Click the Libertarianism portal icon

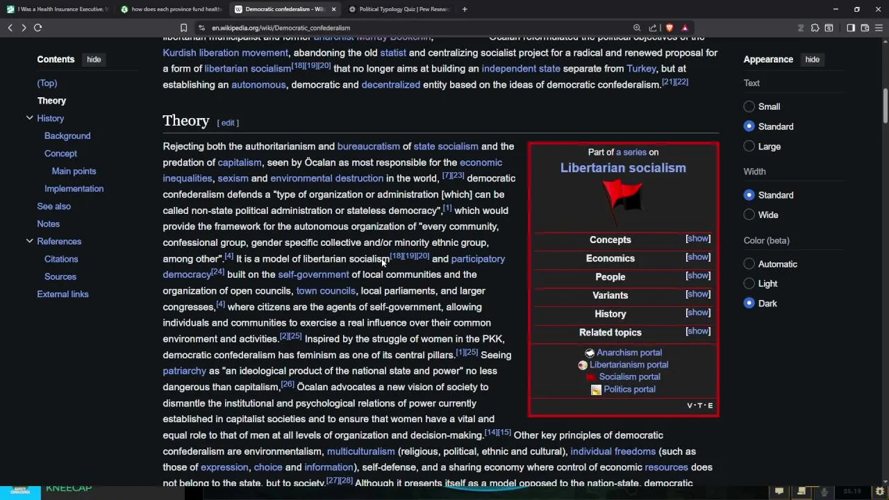pos(583,365)
